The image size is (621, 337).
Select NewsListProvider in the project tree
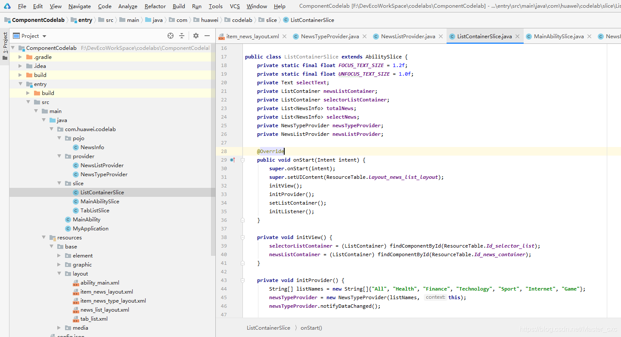(102, 165)
